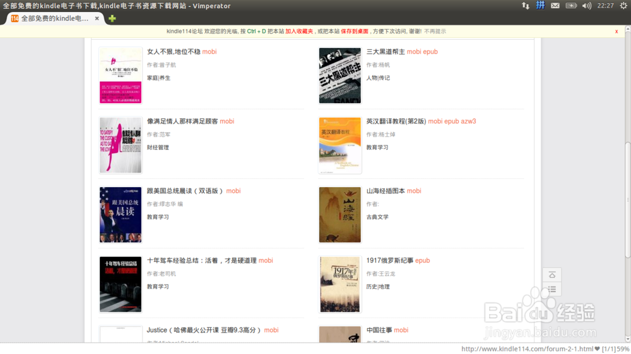Screen dimensions: 631x354
Task: Click the back-to-top arrow button
Action: point(551,275)
